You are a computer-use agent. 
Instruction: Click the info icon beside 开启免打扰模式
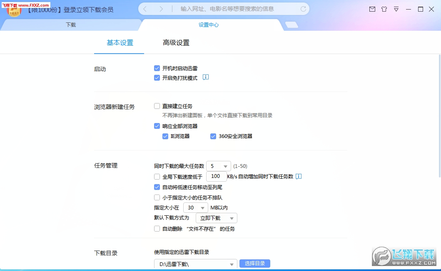[205, 77]
